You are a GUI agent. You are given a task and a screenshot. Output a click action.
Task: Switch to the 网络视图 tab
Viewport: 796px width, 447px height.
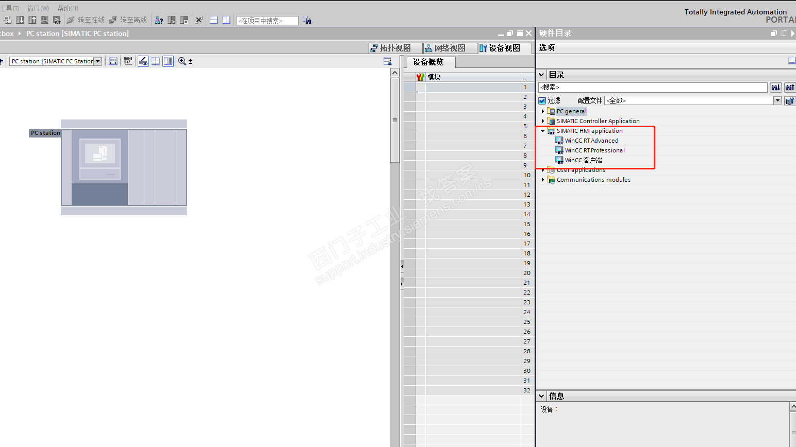coord(450,48)
